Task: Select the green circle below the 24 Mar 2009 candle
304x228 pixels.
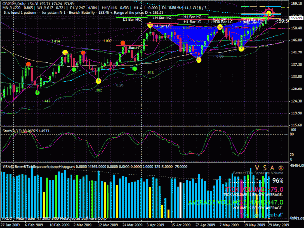Action: pos(135,69)
